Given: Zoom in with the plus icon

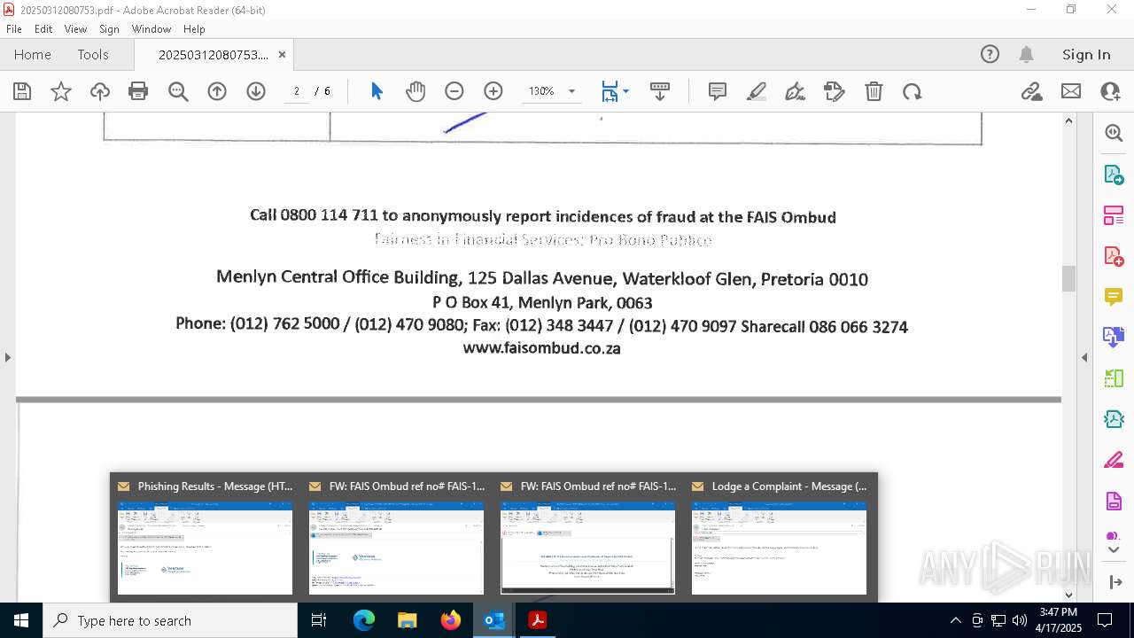Looking at the screenshot, I should 493,91.
